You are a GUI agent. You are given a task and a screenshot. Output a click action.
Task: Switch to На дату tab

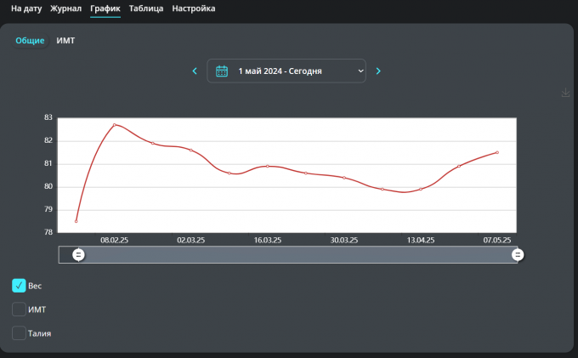[27, 9]
